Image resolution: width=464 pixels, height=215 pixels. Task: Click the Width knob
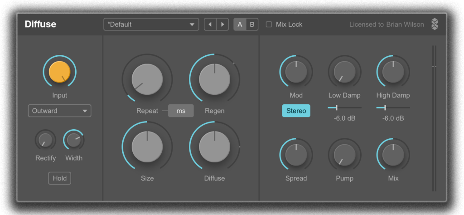tap(74, 140)
